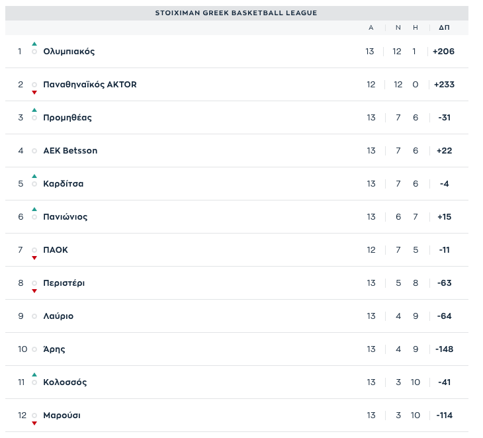Click the Stoiximan Greek Basketball League title
This screenshot has height=438, width=483.
[236, 13]
